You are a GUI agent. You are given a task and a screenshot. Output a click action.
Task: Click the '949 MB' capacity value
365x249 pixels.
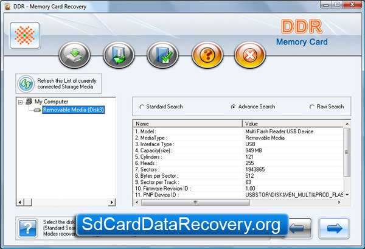click(x=254, y=150)
